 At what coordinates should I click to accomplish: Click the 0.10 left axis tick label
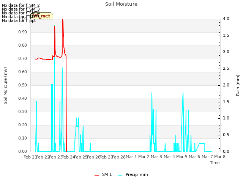pyautogui.click(x=23, y=138)
